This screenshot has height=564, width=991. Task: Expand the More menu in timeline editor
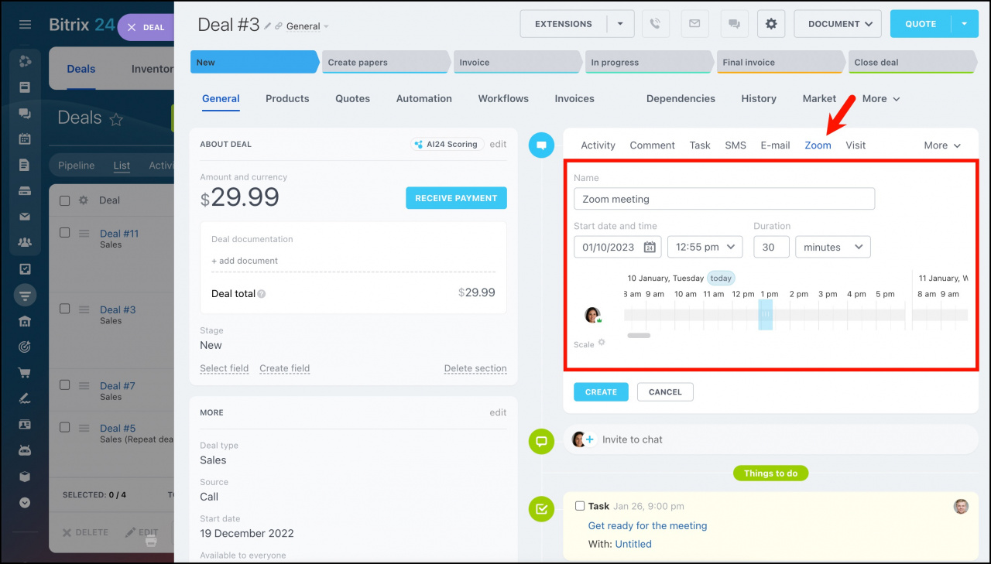[942, 145]
